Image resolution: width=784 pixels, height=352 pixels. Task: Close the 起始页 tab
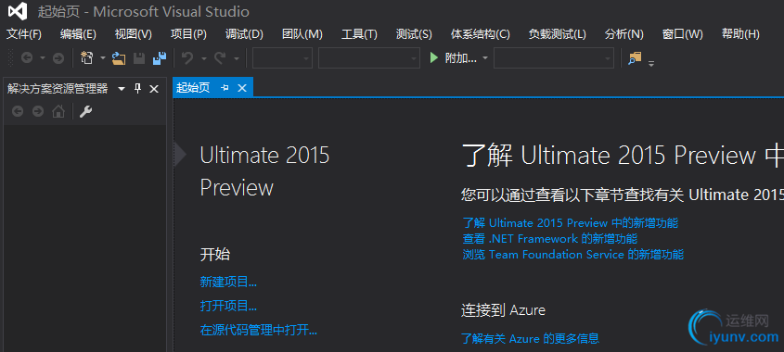tap(242, 88)
